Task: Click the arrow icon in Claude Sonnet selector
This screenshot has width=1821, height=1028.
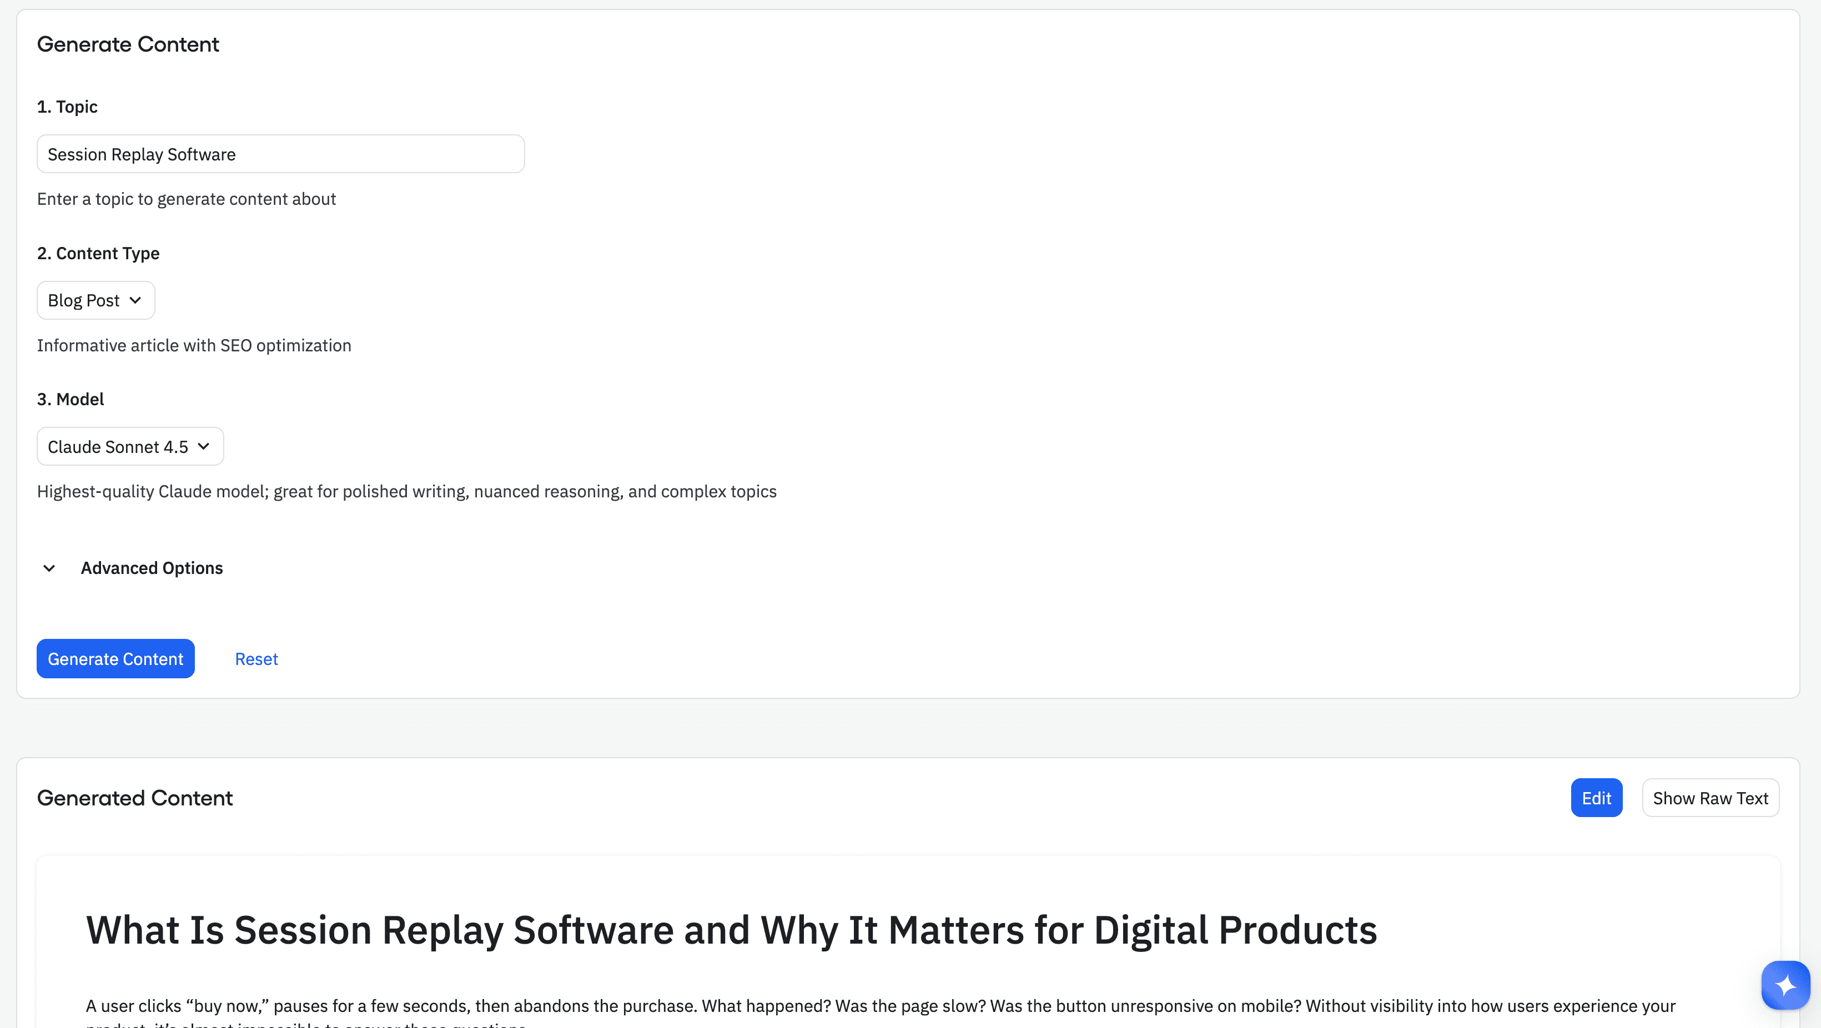Action: (204, 447)
